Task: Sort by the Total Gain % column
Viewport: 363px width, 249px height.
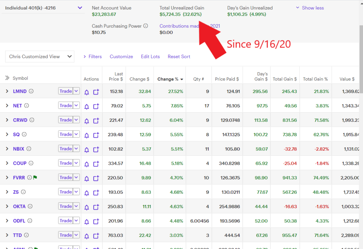Action: click(315, 79)
